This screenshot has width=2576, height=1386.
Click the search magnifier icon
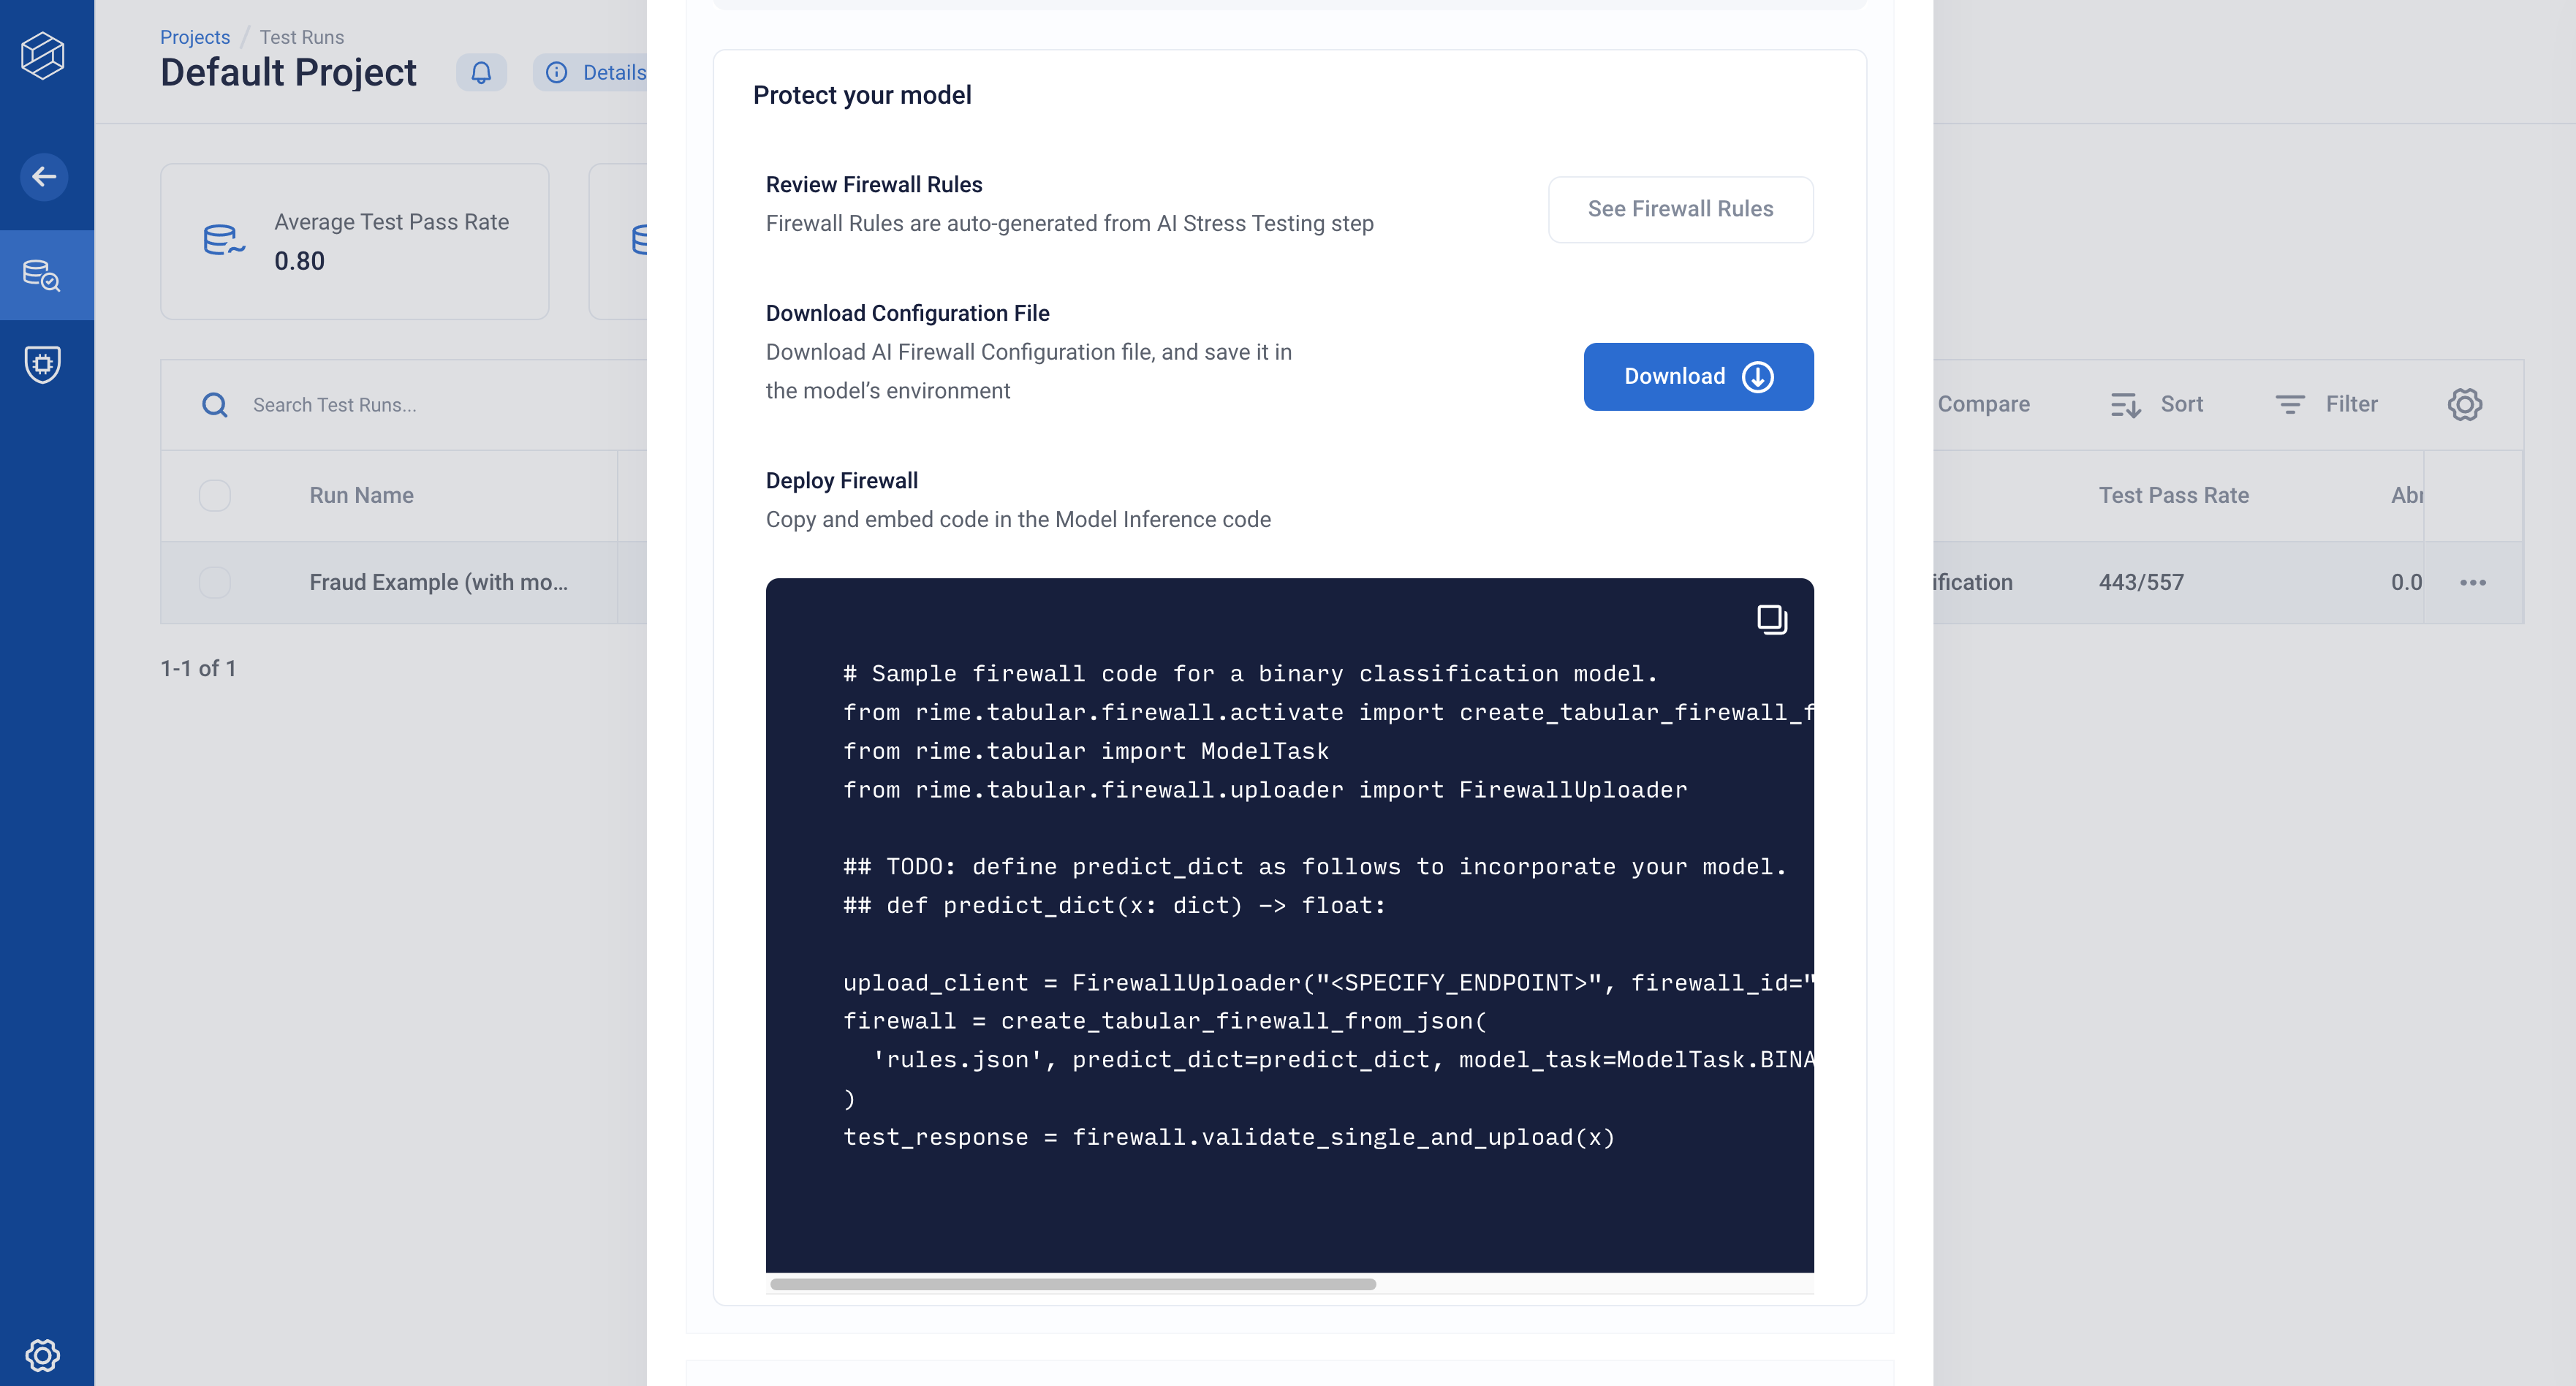(x=215, y=405)
